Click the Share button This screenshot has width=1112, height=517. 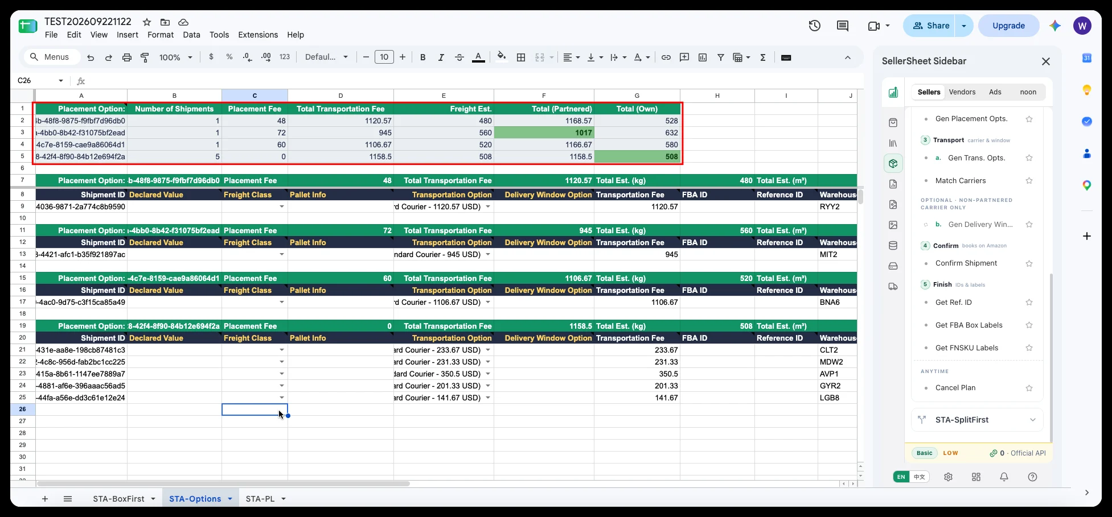[x=930, y=26]
